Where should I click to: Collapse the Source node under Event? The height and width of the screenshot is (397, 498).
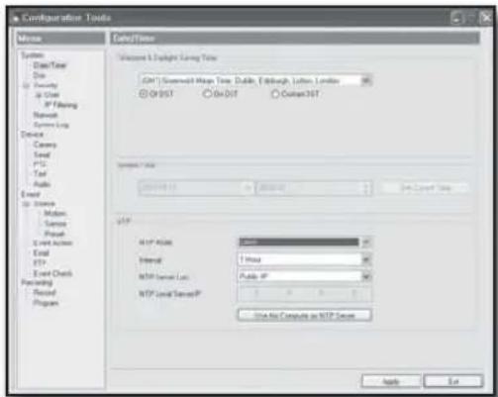tap(26, 204)
